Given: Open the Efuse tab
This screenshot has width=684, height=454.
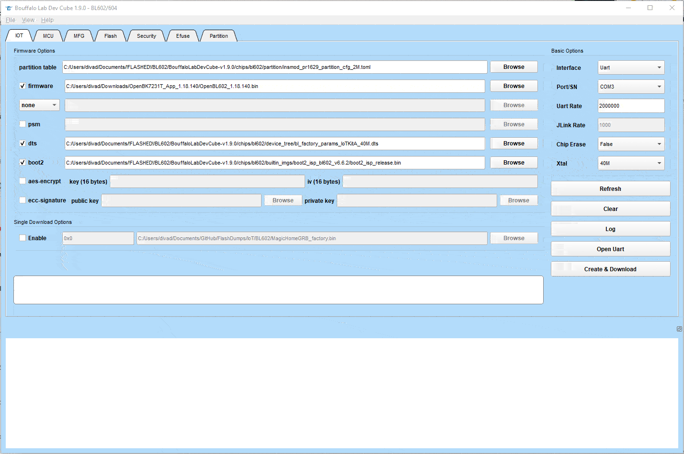Looking at the screenshot, I should tap(183, 36).
